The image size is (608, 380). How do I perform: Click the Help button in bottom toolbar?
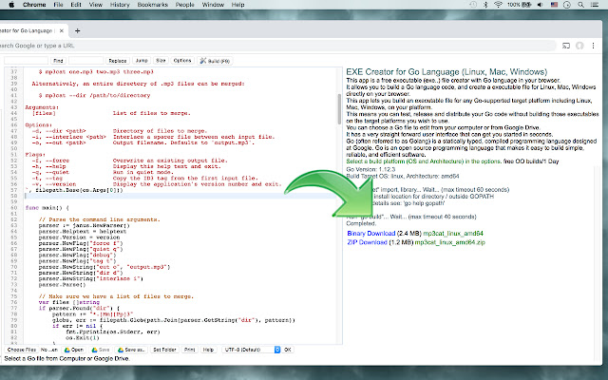point(208,350)
